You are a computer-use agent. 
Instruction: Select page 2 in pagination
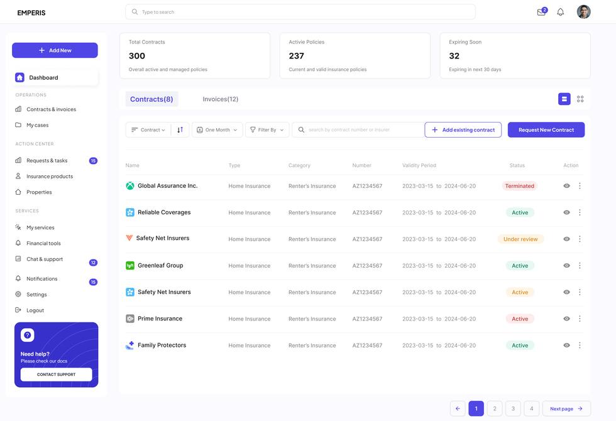point(495,408)
